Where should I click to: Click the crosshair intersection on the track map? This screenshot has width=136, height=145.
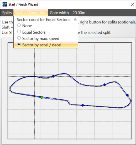click(x=34, y=77)
